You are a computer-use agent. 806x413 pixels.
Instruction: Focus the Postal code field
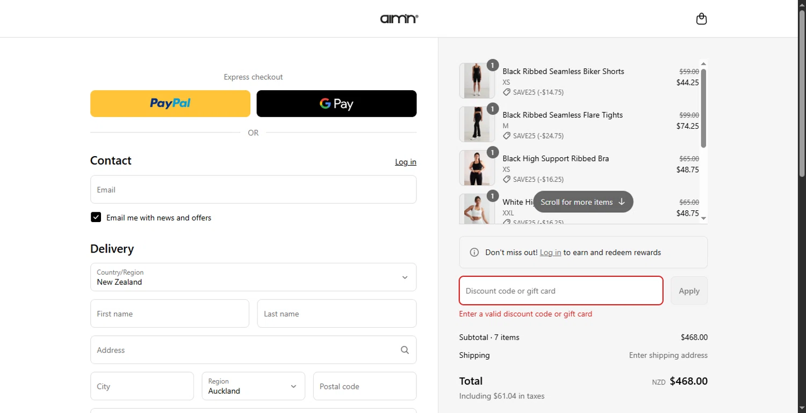click(365, 386)
